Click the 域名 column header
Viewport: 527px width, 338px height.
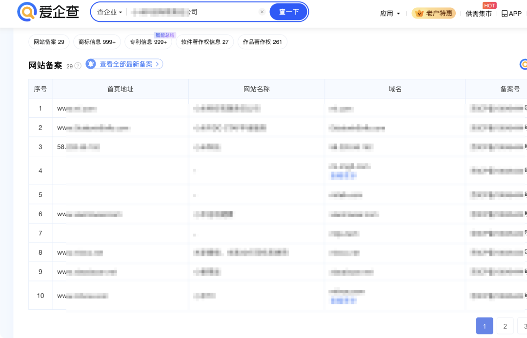point(395,89)
